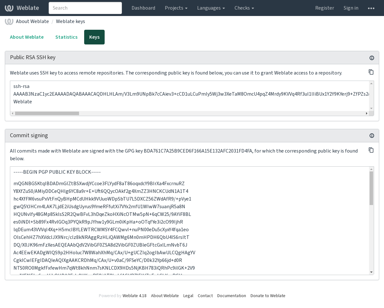Click the Commit signing panel heading
Viewport: 384px width, 308px height.
click(x=29, y=135)
